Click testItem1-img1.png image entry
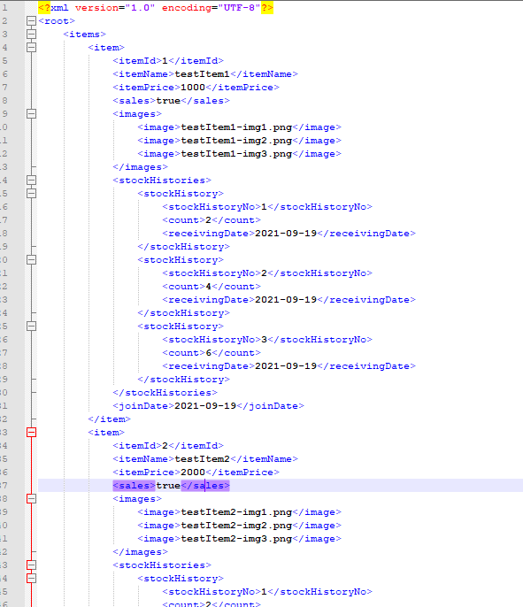 point(239,127)
